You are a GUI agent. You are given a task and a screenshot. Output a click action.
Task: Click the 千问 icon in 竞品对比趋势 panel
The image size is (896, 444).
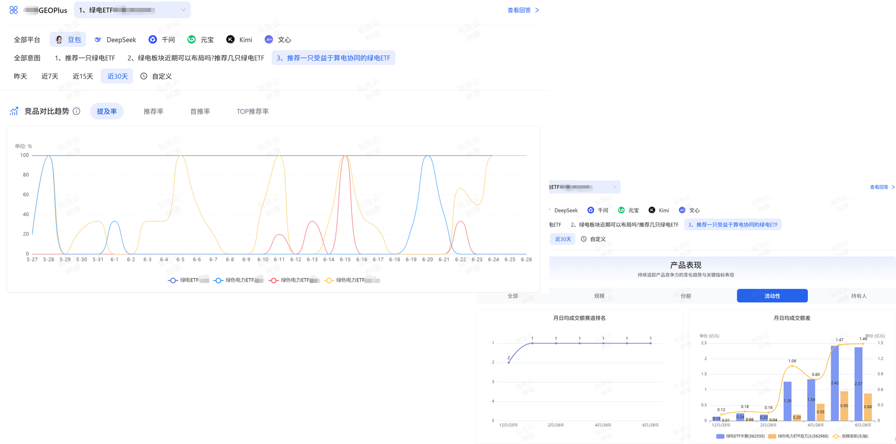[152, 39]
